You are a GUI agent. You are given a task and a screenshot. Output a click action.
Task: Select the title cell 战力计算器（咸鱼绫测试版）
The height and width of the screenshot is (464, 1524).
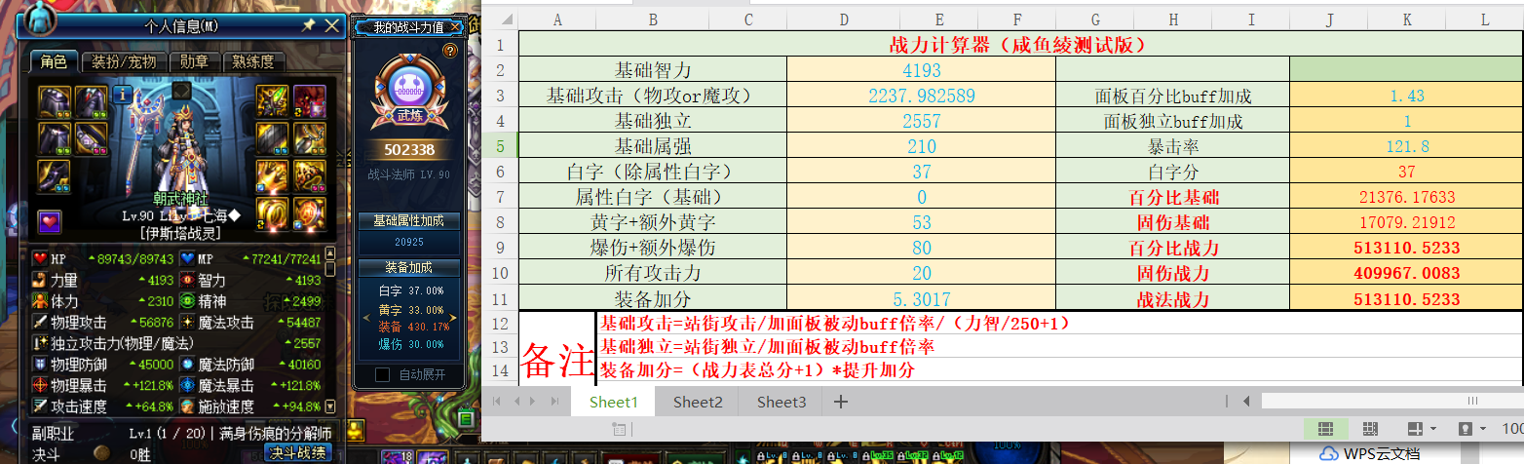[x=1020, y=45]
